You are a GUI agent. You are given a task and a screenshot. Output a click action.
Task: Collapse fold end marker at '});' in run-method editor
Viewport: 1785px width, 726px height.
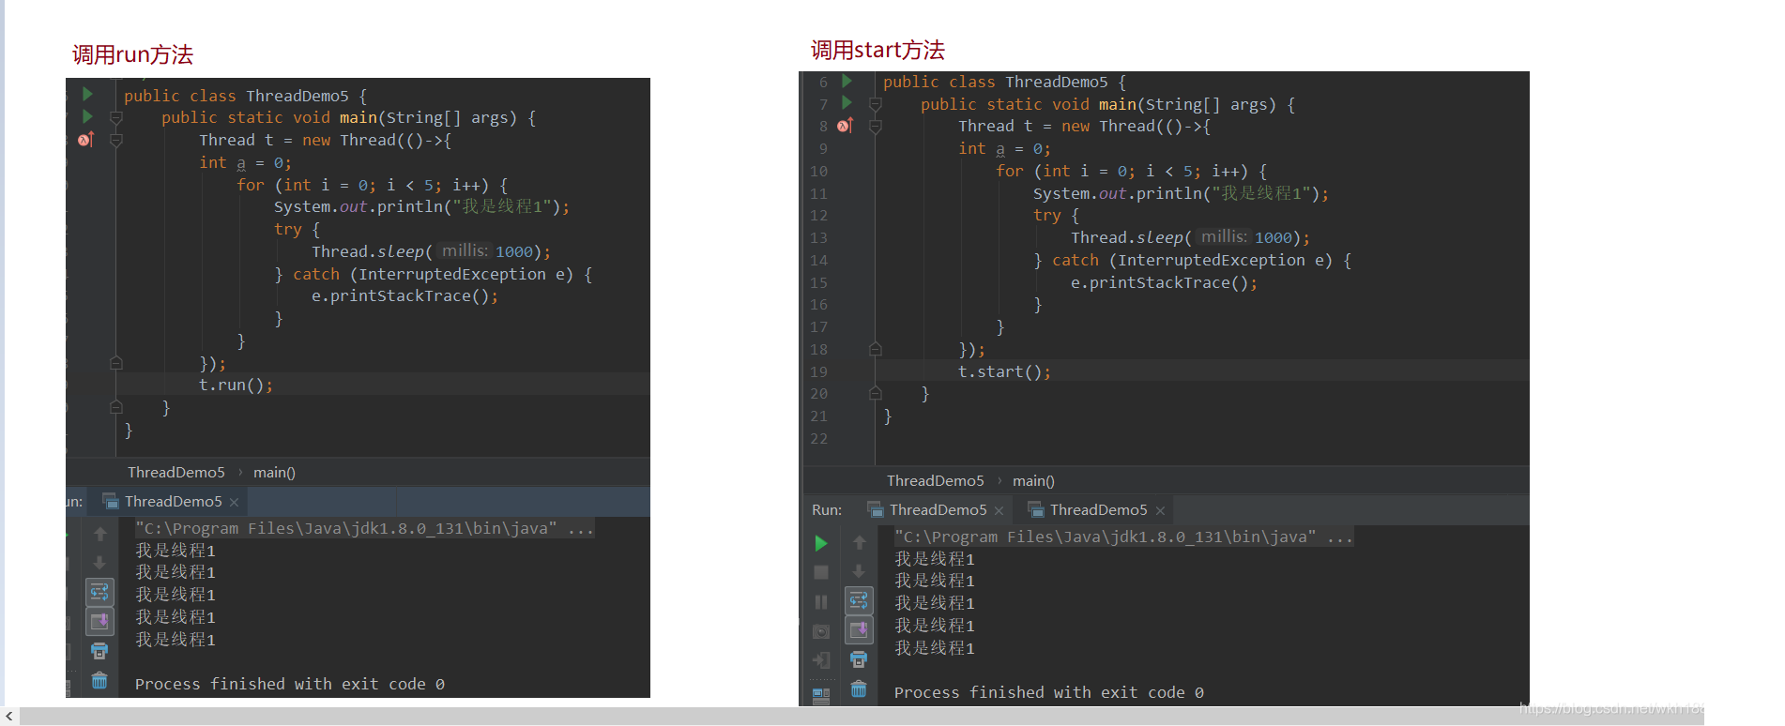116,363
